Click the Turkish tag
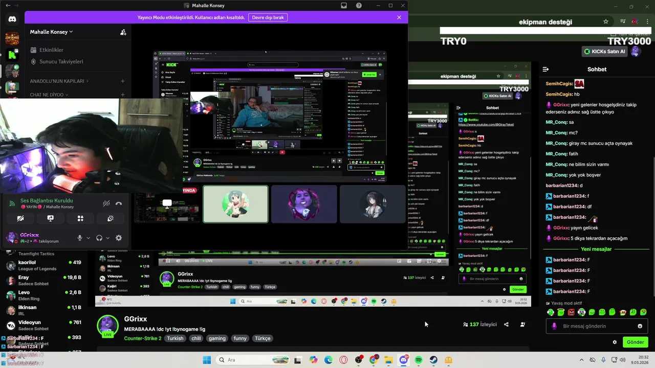 (x=175, y=338)
